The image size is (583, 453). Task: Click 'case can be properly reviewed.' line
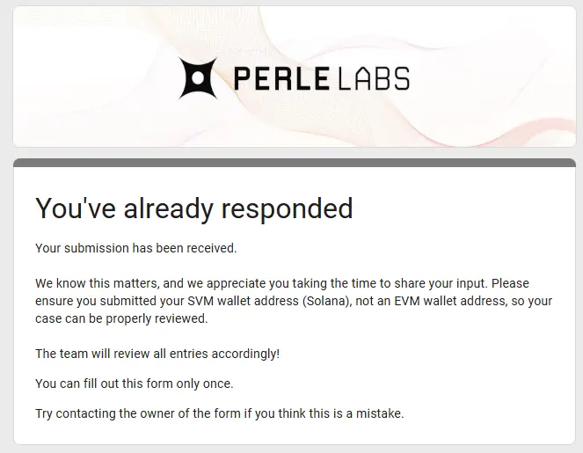click(121, 318)
